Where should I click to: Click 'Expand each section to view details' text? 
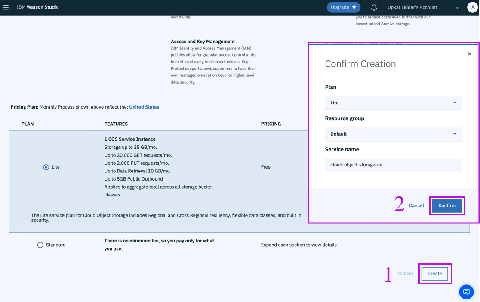(x=298, y=245)
